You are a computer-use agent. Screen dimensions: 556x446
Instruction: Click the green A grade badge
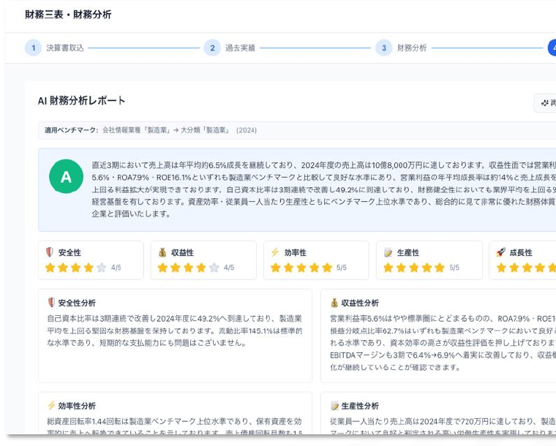(67, 176)
